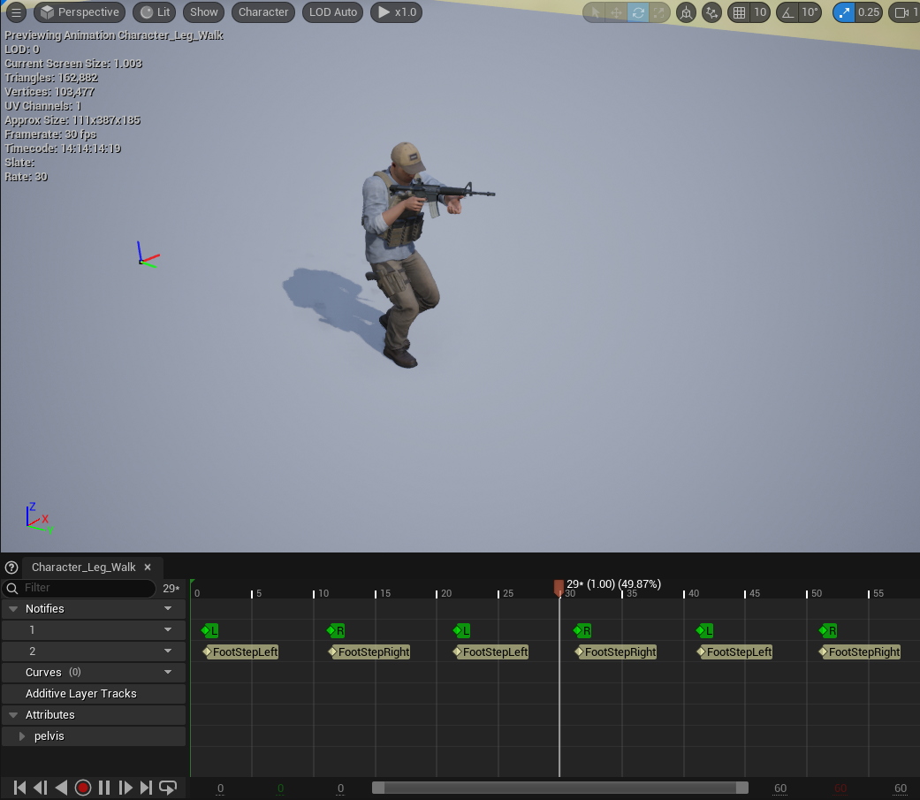Expand the pelvis attribute
Viewport: 920px width, 800px height.
pyautogui.click(x=22, y=736)
